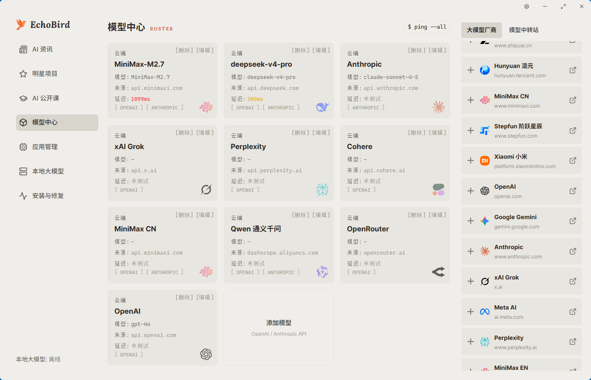Click claude-sonnet-4-5 model name
The height and width of the screenshot is (380, 591).
pyautogui.click(x=391, y=77)
